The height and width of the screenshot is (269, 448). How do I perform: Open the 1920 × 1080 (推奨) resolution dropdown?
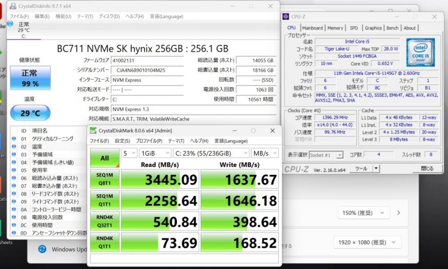367,243
